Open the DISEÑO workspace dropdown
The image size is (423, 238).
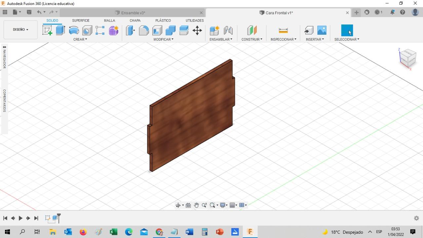(20, 29)
